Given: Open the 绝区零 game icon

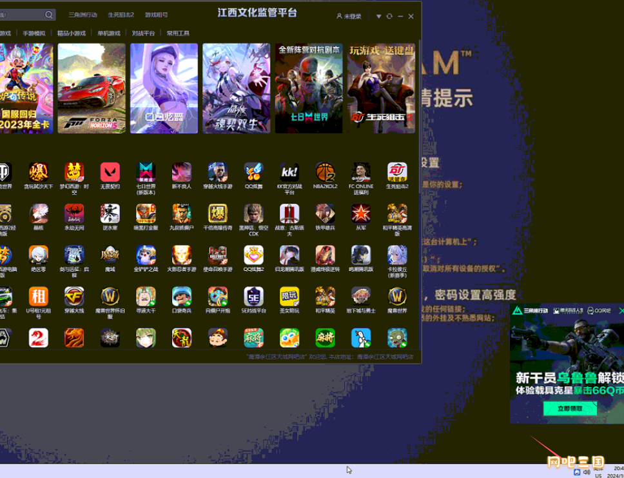Looking at the screenshot, I should tap(39, 255).
